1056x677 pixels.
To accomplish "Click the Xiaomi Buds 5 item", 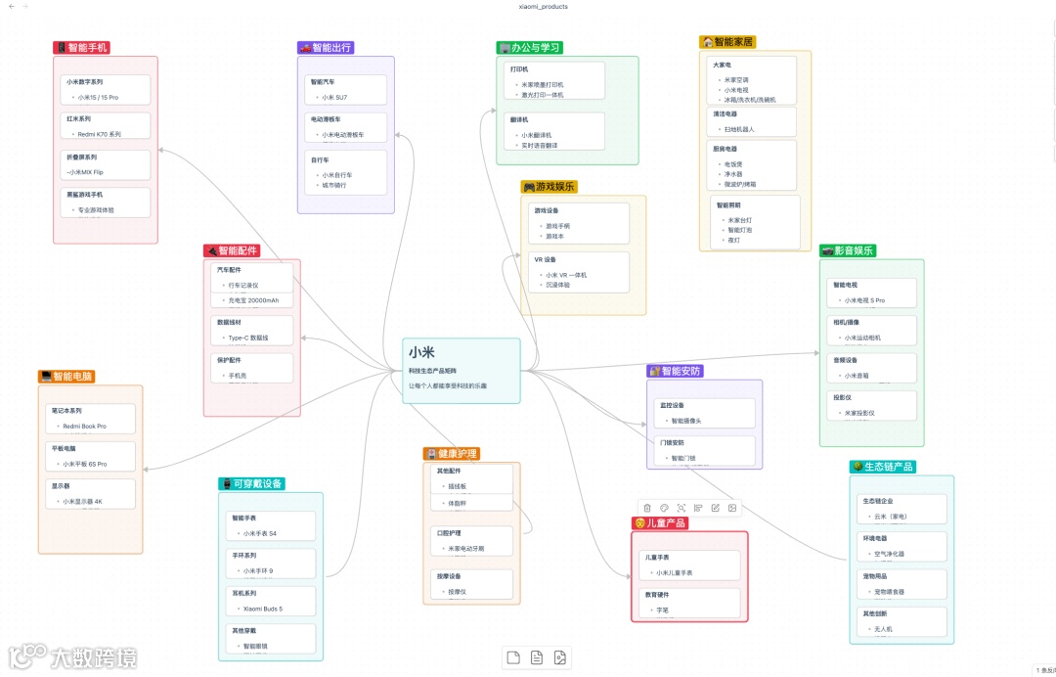I will click(x=263, y=609).
